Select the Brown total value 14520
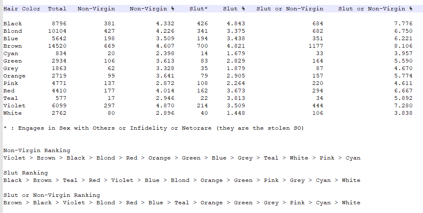This screenshot has height=213, width=423. click(57, 46)
